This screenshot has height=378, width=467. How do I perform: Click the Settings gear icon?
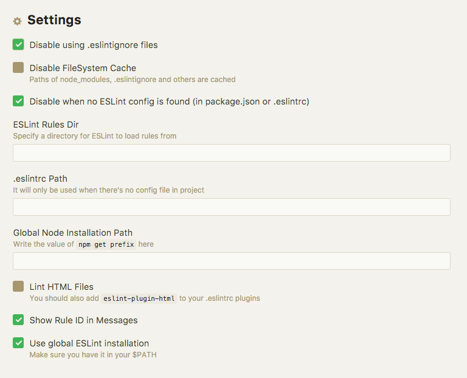(17, 21)
